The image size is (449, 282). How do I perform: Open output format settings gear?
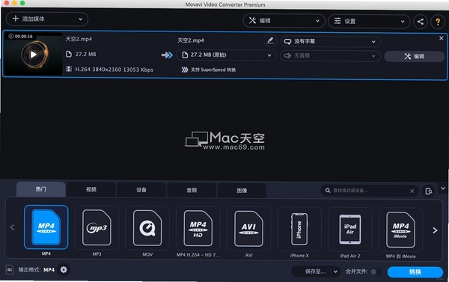64,270
